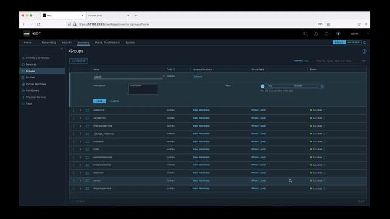This screenshot has width=390, height=219.
Task: Open a new browser tab
Action: click(x=136, y=15)
